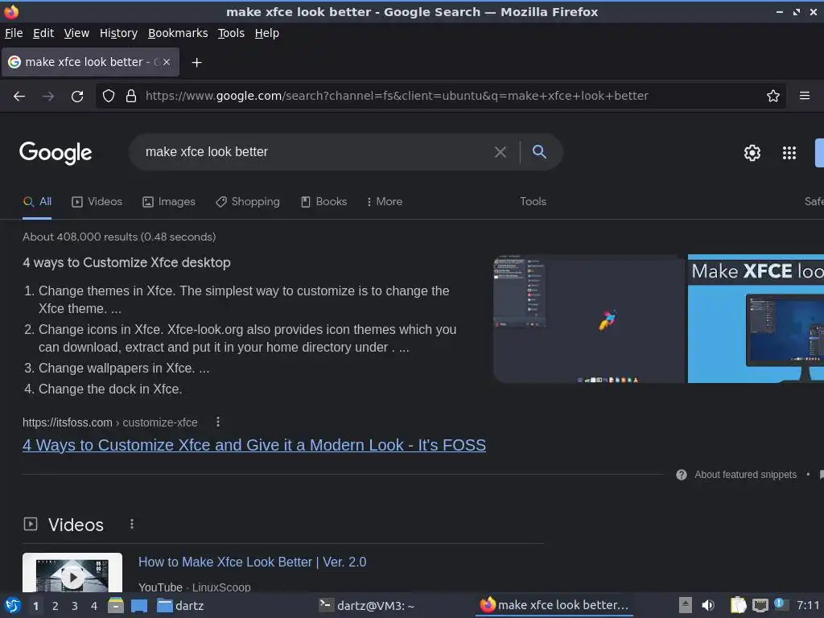This screenshot has width=824, height=618.
Task: Switch to workspace 4
Action: click(94, 606)
